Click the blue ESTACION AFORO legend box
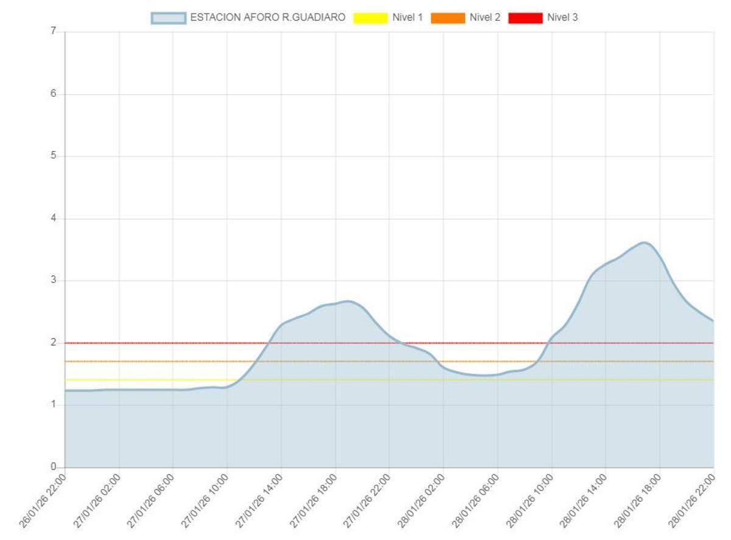 pos(168,18)
